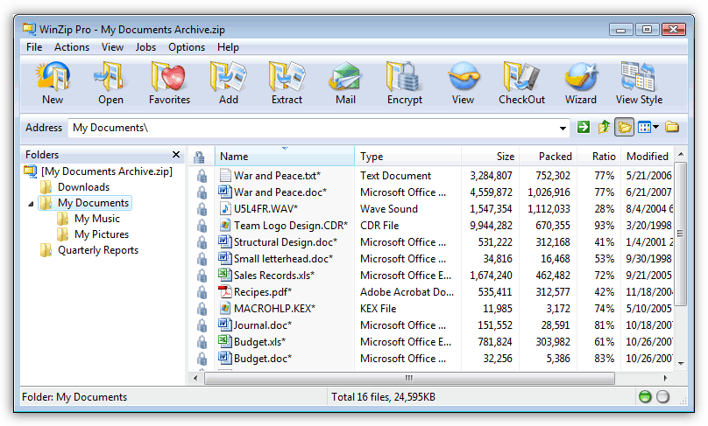708x426 pixels.
Task: Select the Quarterly Reports folder
Action: pyautogui.click(x=98, y=250)
